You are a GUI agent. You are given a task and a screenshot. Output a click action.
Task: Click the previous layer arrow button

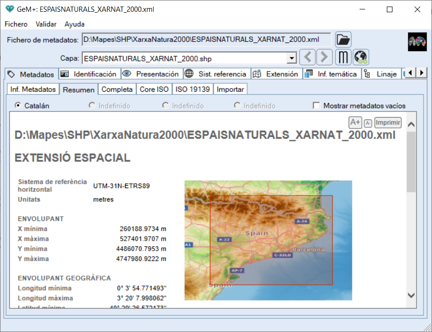click(307, 58)
